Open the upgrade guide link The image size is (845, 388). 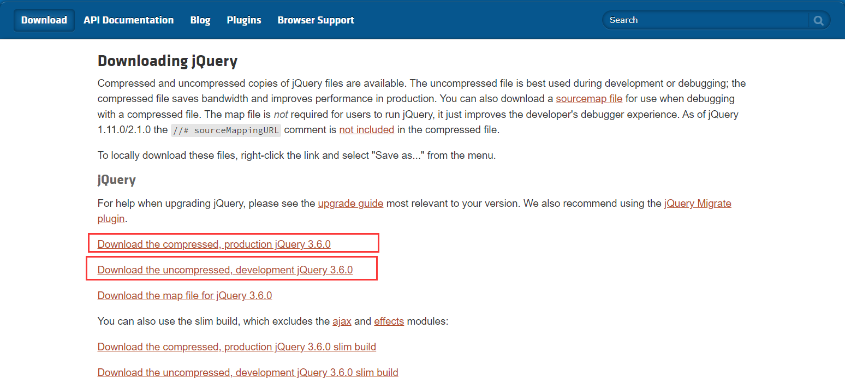click(350, 204)
